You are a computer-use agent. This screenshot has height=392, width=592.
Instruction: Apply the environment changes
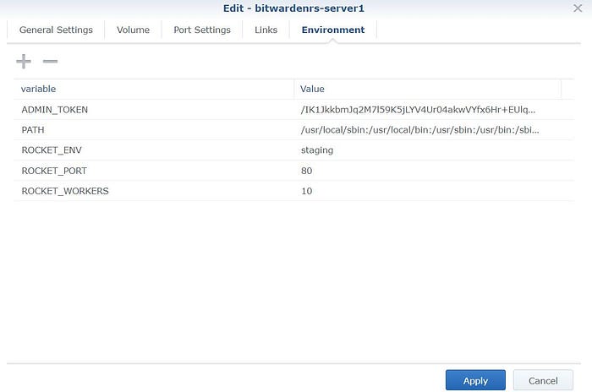coord(475,380)
